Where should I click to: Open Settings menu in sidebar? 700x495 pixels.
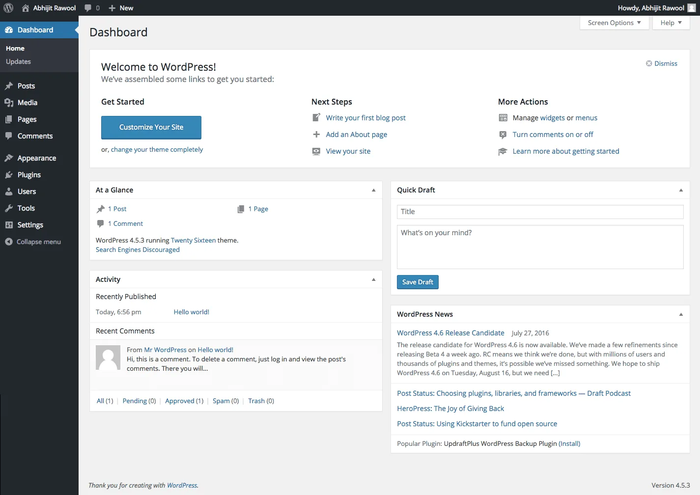point(39,225)
